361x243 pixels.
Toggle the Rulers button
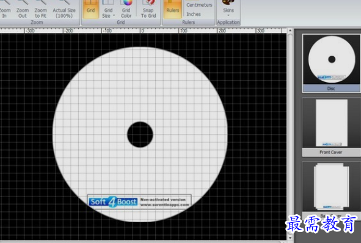pyautogui.click(x=173, y=9)
